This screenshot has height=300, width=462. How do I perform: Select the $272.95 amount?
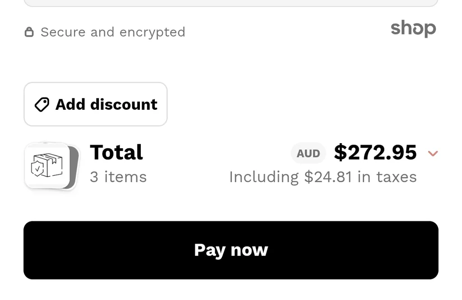pyautogui.click(x=375, y=153)
